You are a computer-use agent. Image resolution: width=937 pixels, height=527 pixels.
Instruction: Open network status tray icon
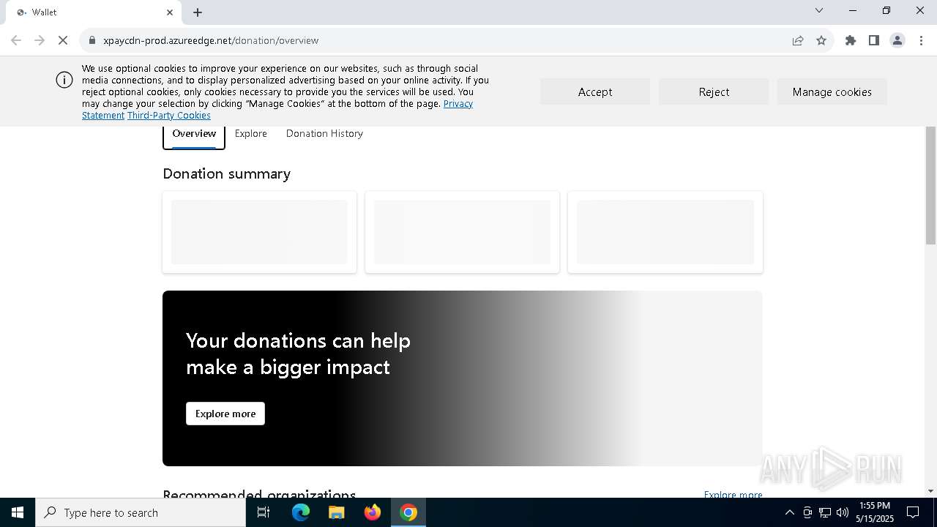click(x=825, y=512)
